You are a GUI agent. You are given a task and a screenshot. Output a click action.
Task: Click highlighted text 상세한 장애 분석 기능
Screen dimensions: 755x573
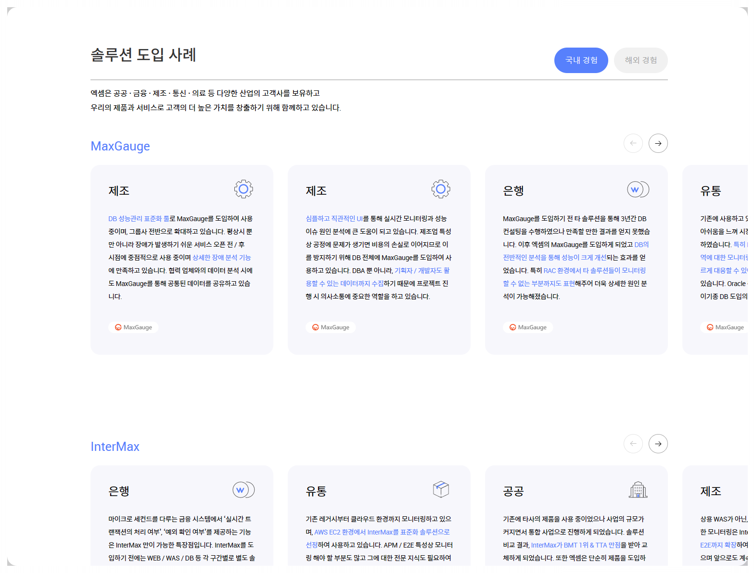(x=222, y=258)
